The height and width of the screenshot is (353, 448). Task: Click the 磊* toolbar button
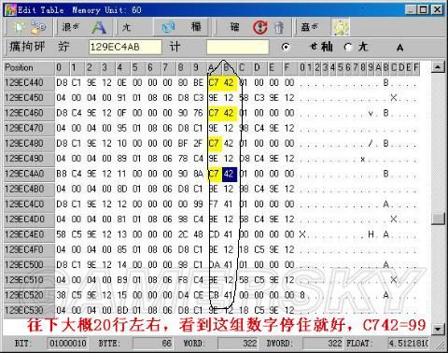pyautogui.click(x=309, y=27)
